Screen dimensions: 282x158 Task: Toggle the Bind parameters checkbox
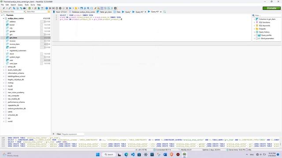pyautogui.click(x=257, y=39)
